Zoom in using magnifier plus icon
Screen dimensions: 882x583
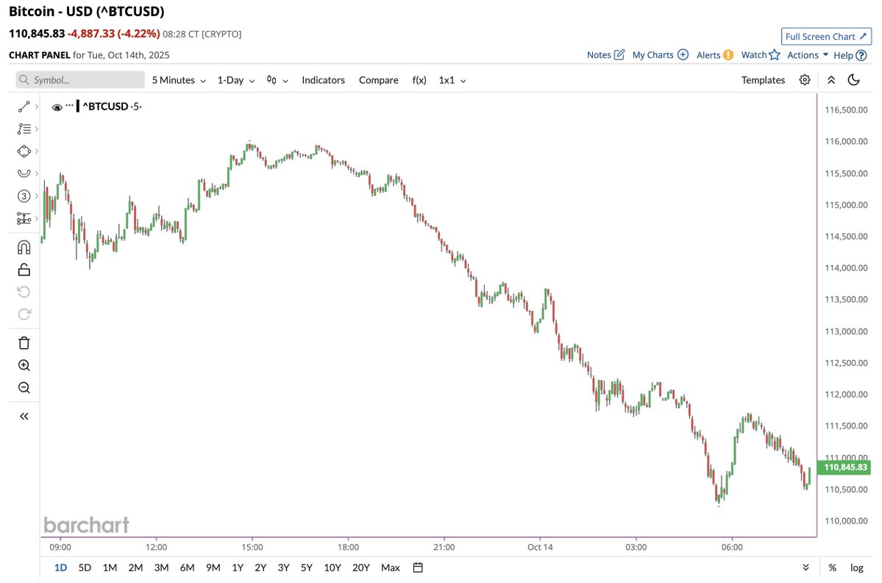click(x=24, y=365)
